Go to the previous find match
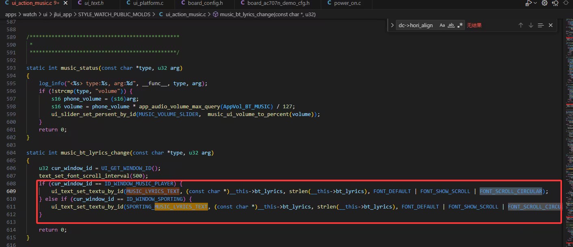Viewport: 573px width, 247px height. coord(521,25)
